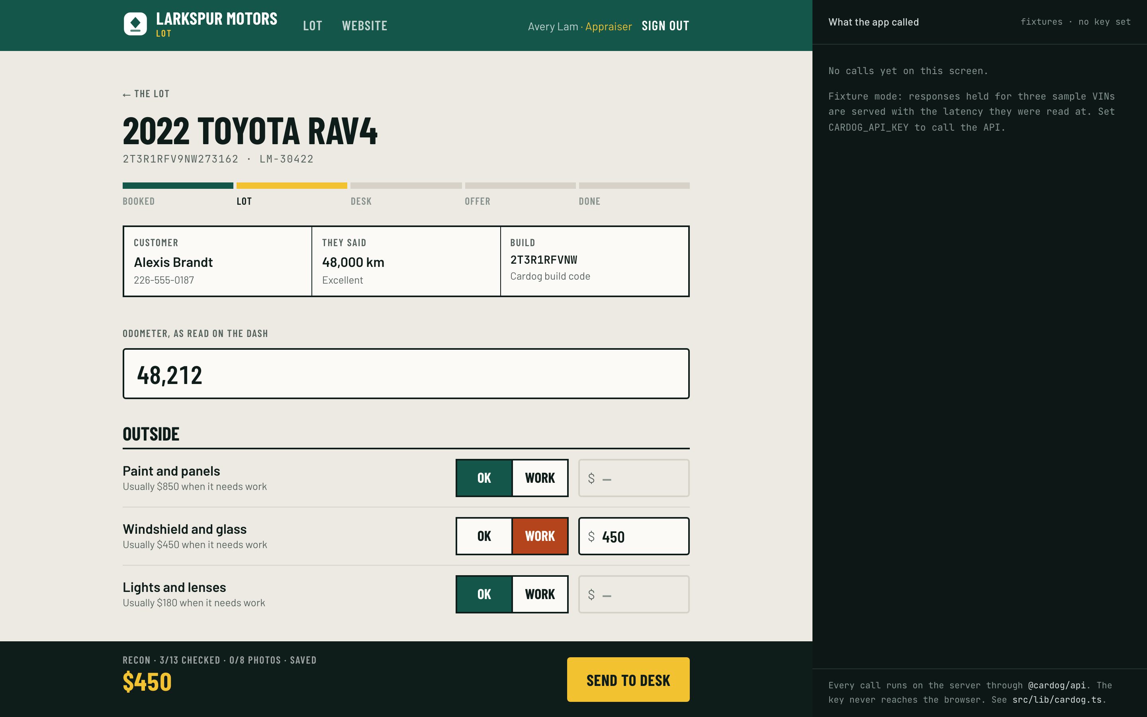The height and width of the screenshot is (717, 1147).
Task: Click the phone number 226-555-0187
Action: (x=164, y=280)
